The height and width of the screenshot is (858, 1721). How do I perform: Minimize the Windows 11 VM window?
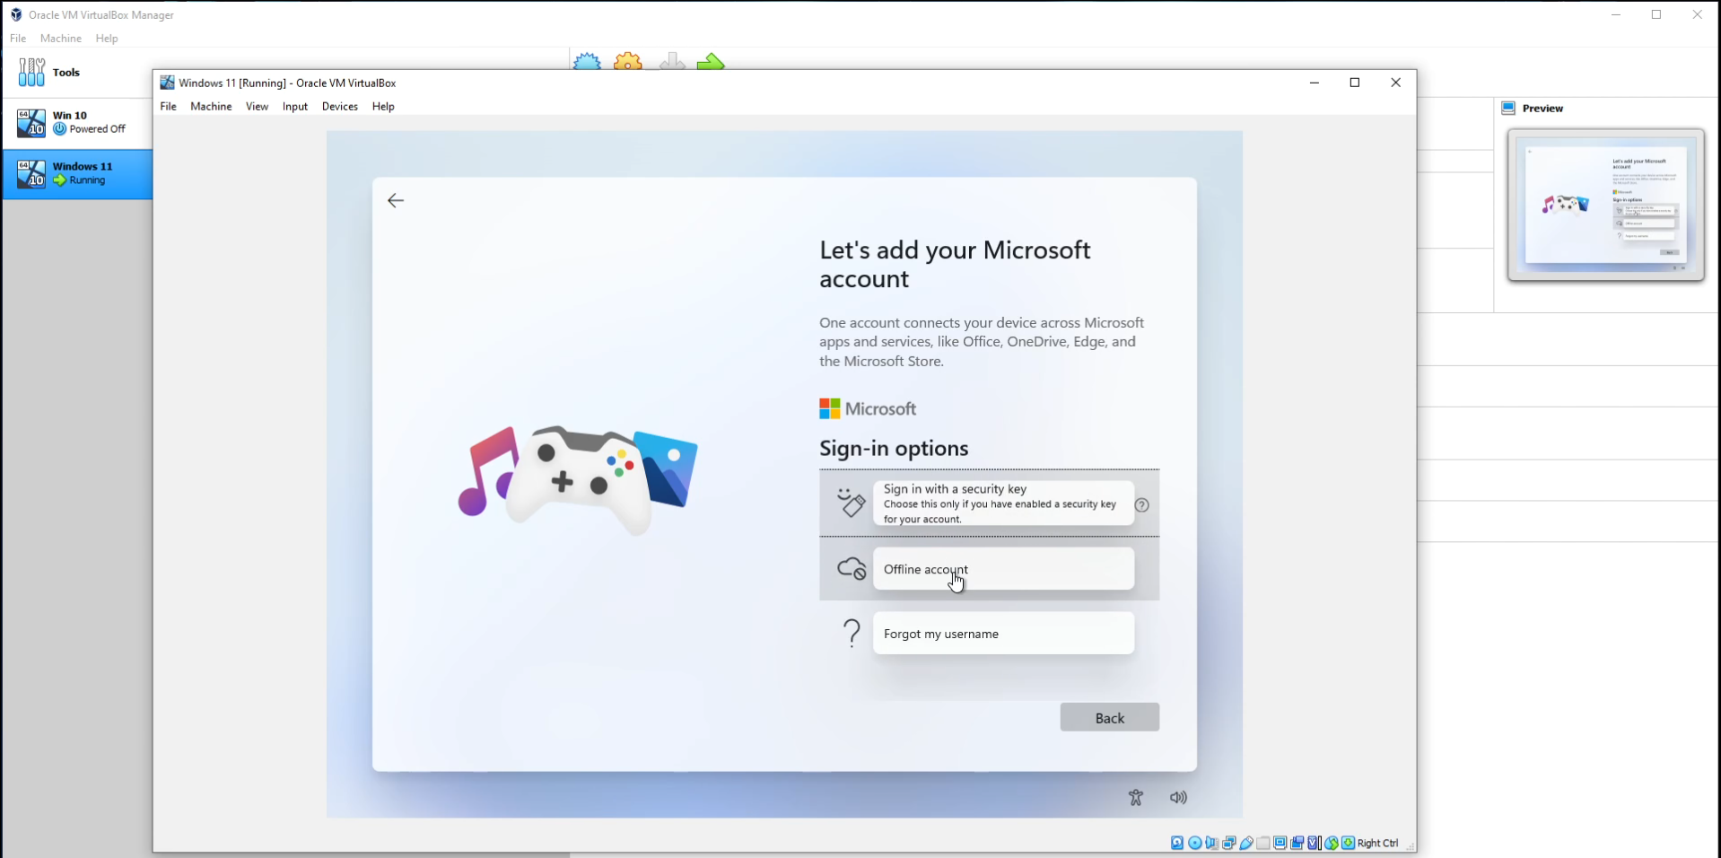(x=1315, y=83)
